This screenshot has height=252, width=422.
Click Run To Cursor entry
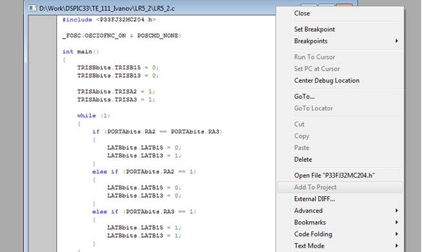pos(315,57)
